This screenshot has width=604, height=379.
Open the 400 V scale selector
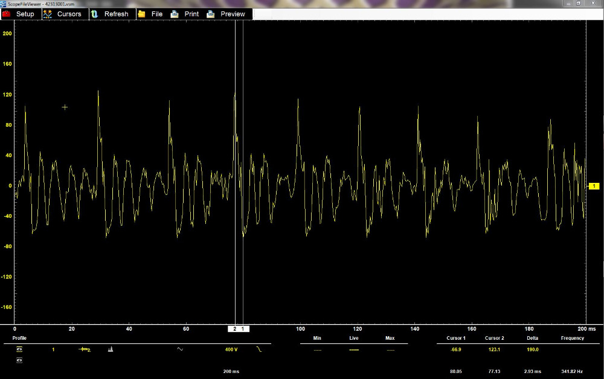pyautogui.click(x=231, y=349)
